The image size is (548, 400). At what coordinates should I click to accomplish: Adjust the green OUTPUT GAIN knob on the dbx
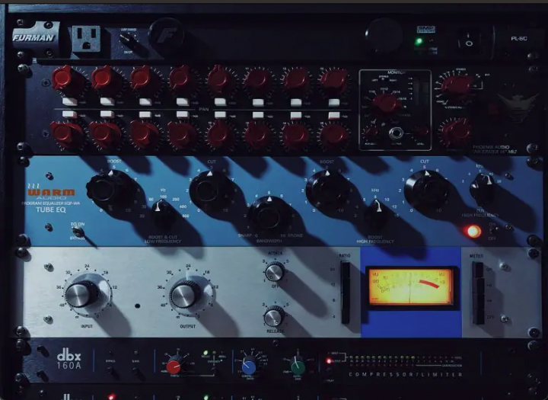click(298, 366)
